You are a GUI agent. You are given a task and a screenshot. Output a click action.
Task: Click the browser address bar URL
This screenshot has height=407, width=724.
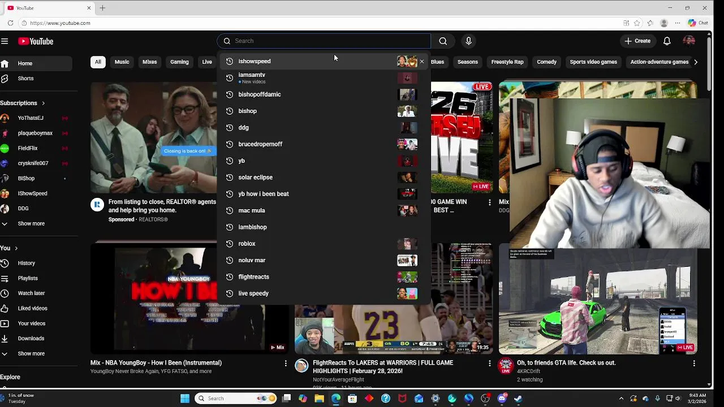coord(60,23)
